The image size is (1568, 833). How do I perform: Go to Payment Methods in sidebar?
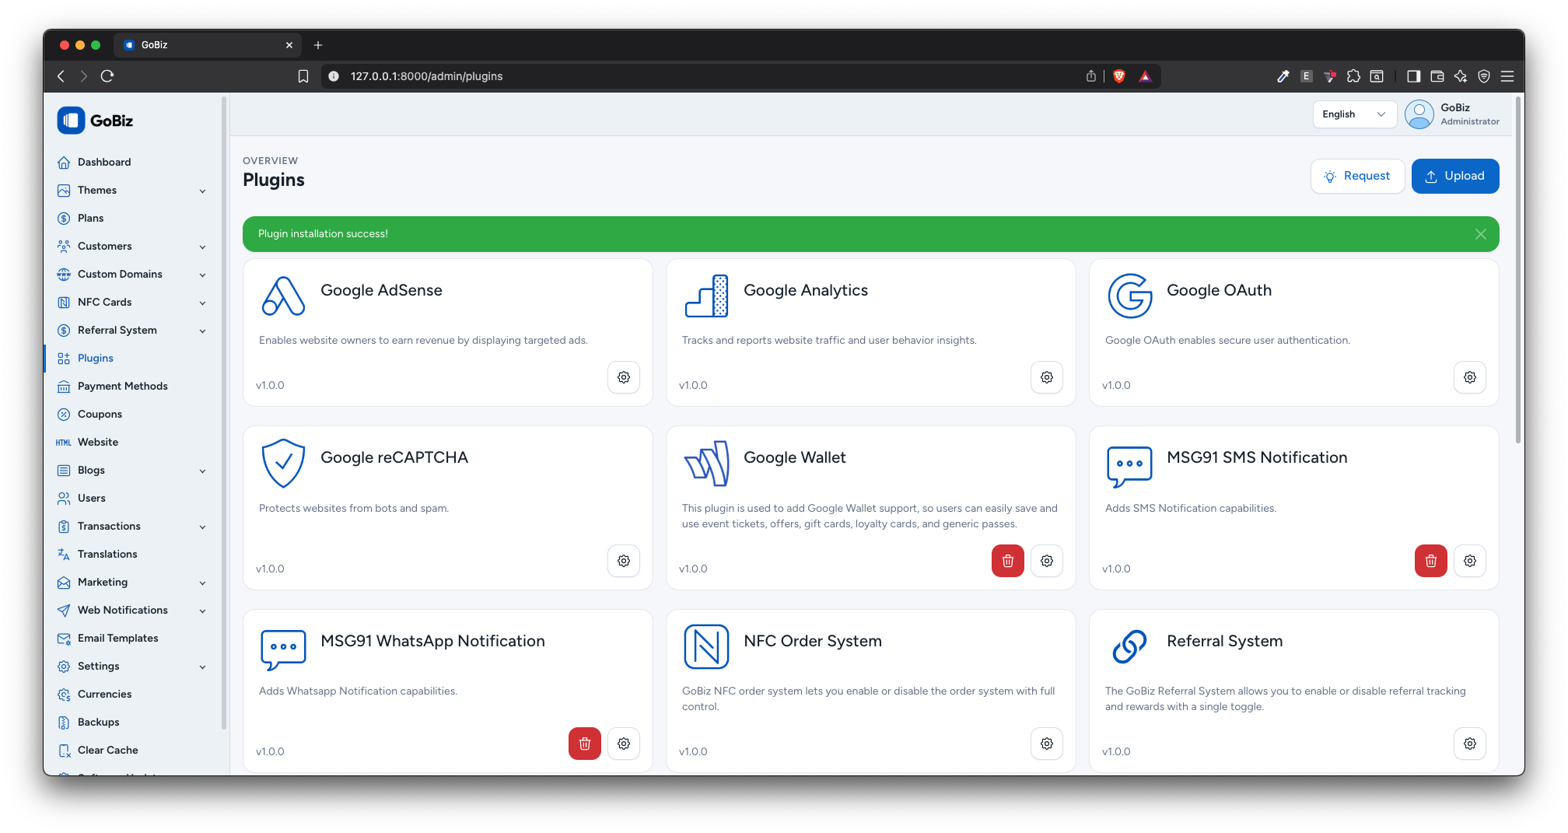(122, 387)
